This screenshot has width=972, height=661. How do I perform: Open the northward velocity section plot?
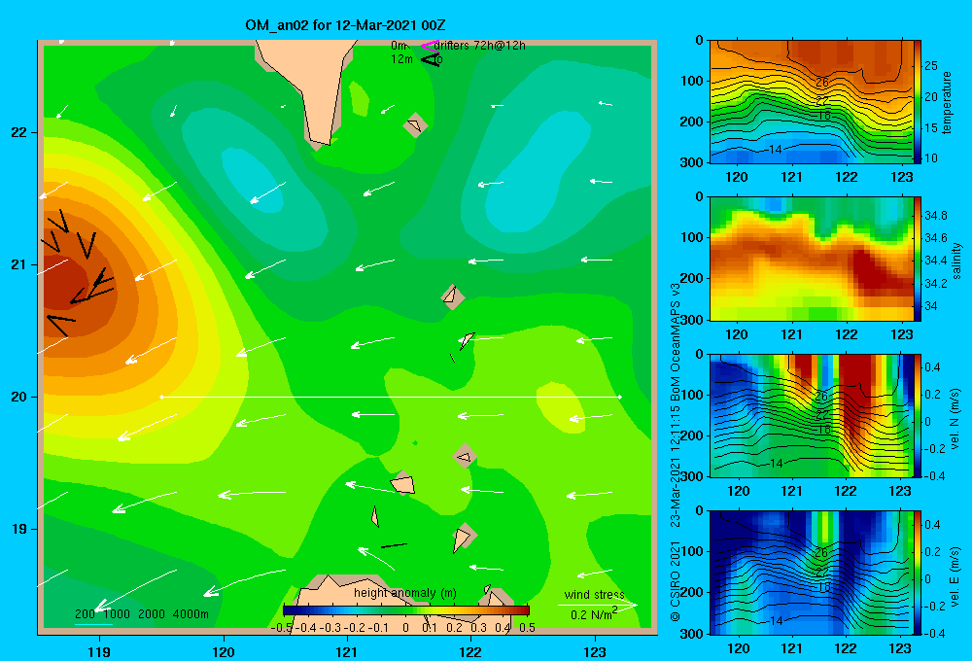tap(812, 415)
